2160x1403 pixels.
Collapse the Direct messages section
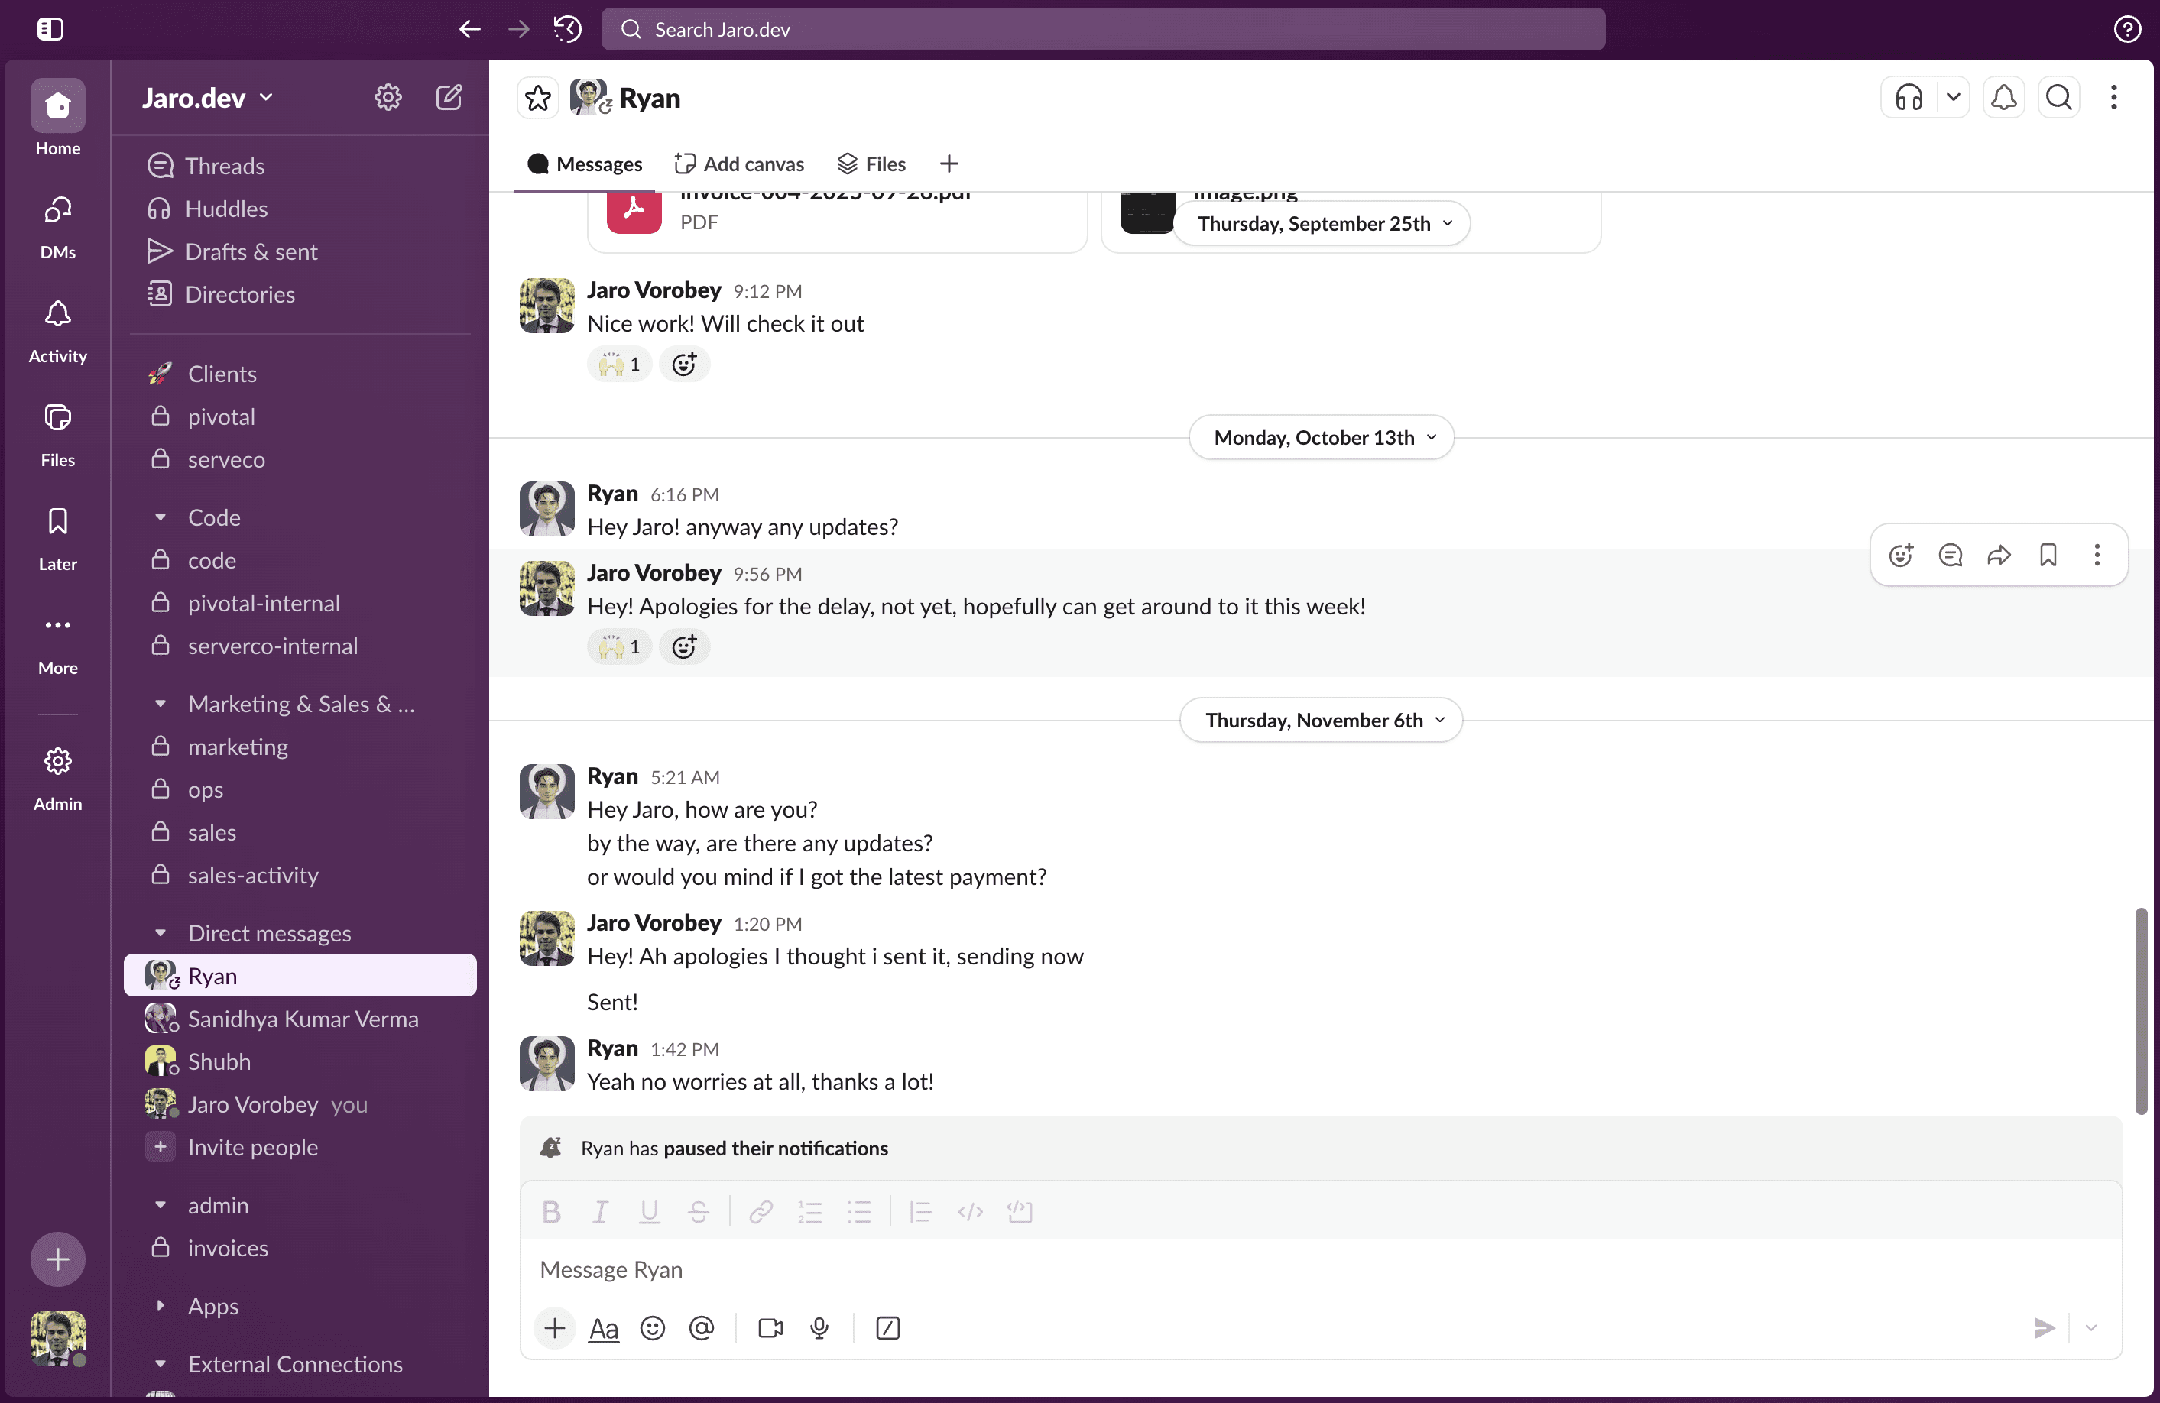point(161,933)
